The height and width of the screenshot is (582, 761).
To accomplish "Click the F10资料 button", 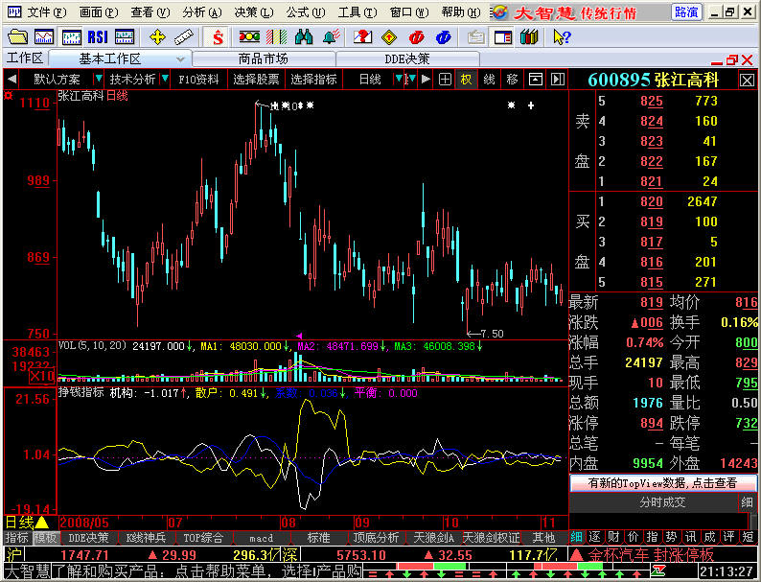I will point(198,80).
